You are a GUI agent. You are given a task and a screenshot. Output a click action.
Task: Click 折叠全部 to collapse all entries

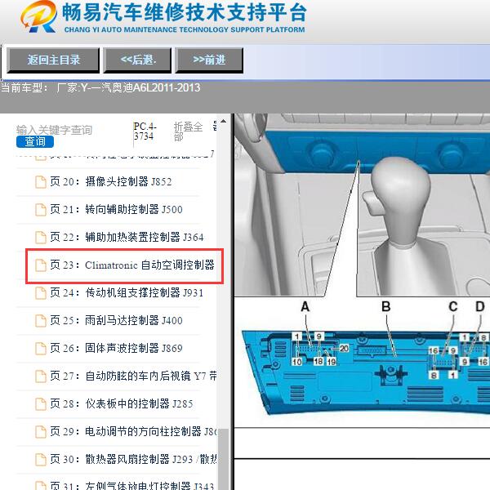coord(188,131)
